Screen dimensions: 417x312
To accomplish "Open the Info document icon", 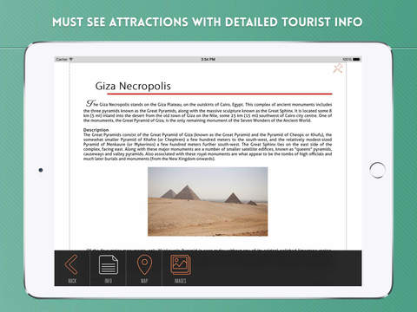I will click(109, 264).
